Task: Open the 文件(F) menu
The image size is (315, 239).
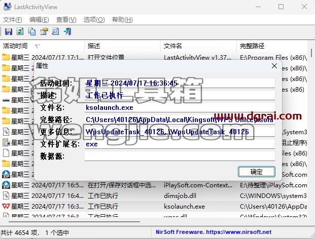Action: (13, 20)
